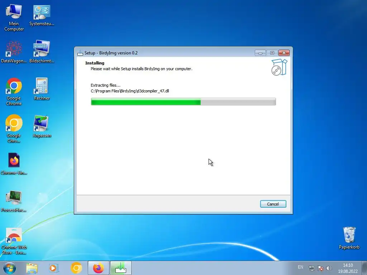This screenshot has width=367, height=275.
Task: Select the yellow Google Chrome Canary shortcut
Action: pos(14,129)
